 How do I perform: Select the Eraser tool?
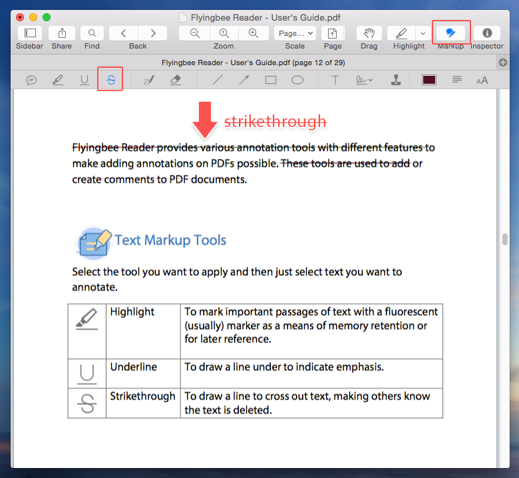(176, 80)
